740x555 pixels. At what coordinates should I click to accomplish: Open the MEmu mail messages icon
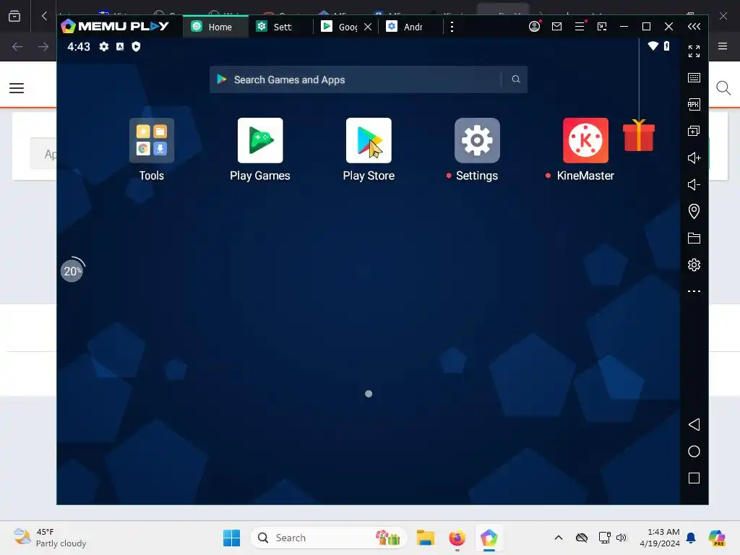pos(557,27)
